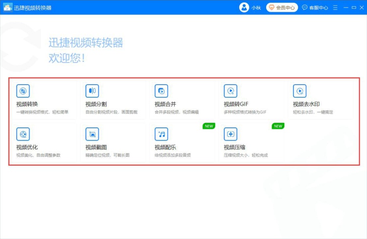Click description 多种视频格式转换为GIF
The height and width of the screenshot is (239, 367).
click(x=245, y=112)
